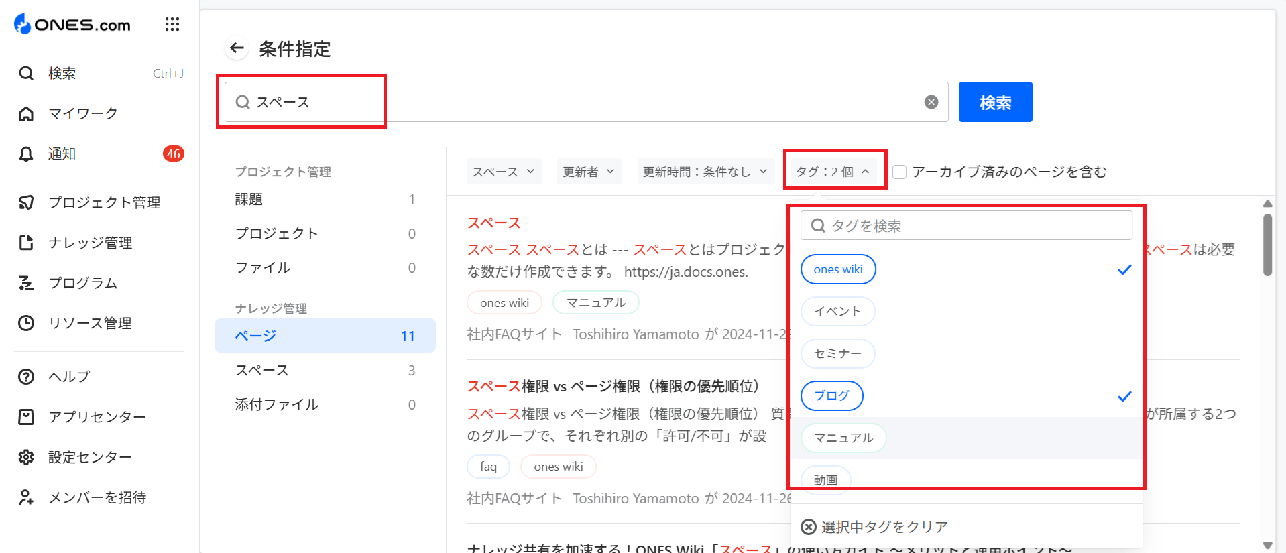
Task: Collapse the タグ：2 個 dropdown
Action: click(x=833, y=172)
